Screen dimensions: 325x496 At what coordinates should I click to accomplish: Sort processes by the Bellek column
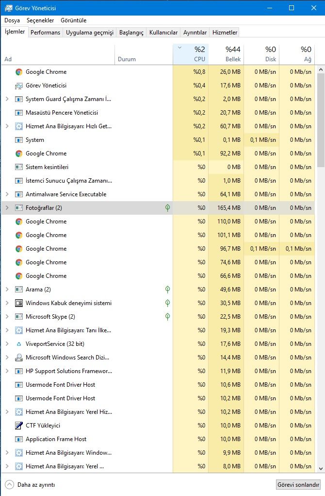pos(226,54)
